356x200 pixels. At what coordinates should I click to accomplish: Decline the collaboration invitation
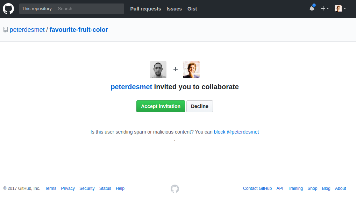point(200,106)
